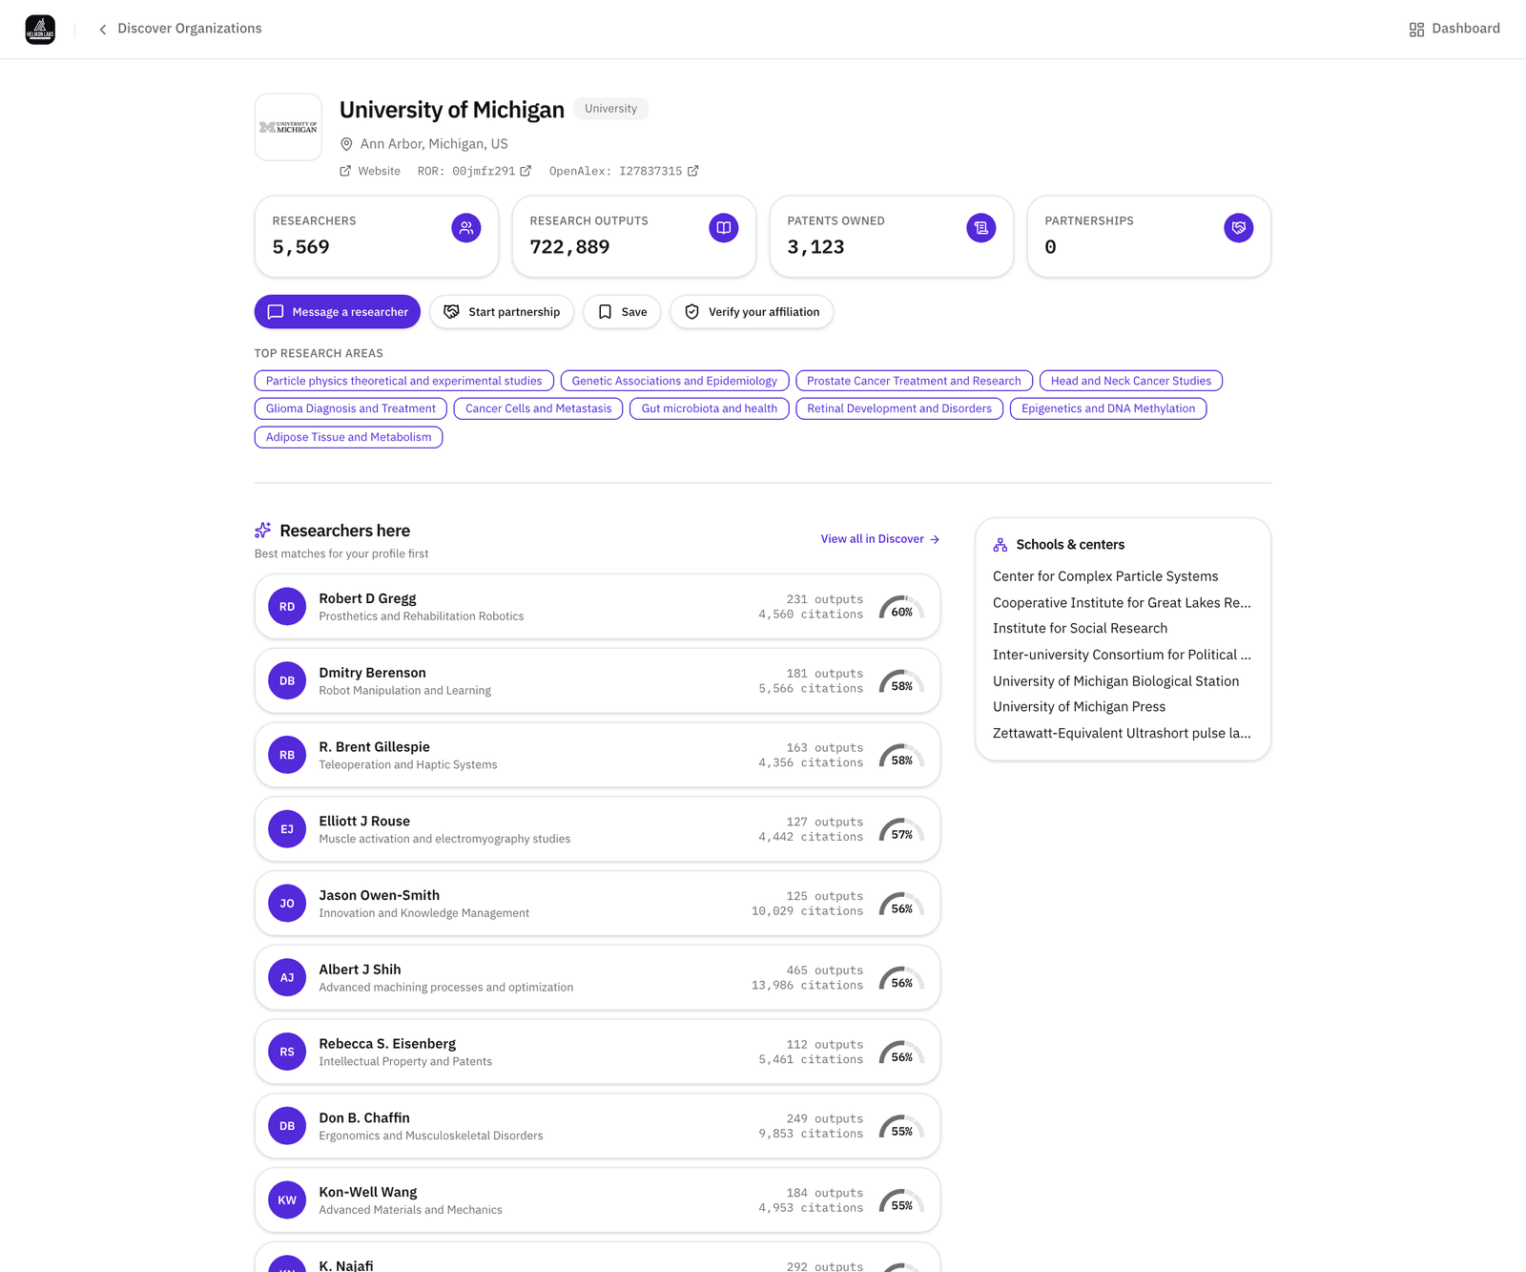Open University of Michigan Press
1526x1272 pixels.
coord(1079,707)
